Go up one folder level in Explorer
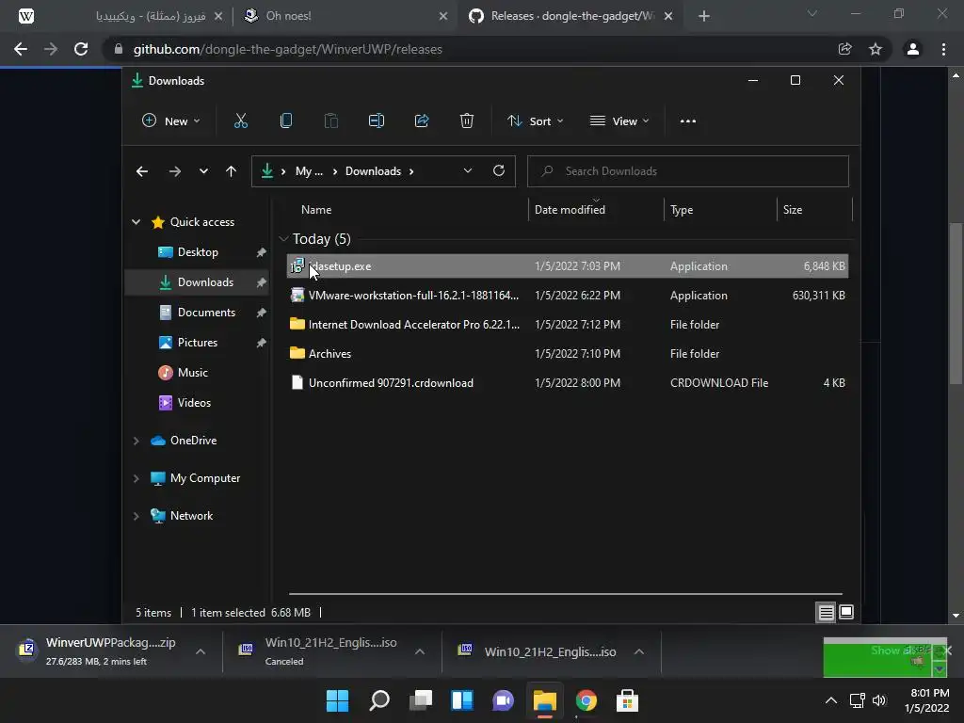The image size is (964, 723). (231, 171)
